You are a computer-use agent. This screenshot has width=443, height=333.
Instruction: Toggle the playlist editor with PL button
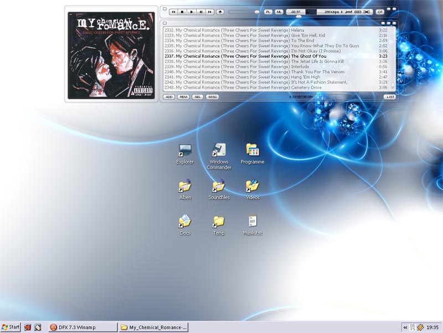pyautogui.click(x=268, y=12)
